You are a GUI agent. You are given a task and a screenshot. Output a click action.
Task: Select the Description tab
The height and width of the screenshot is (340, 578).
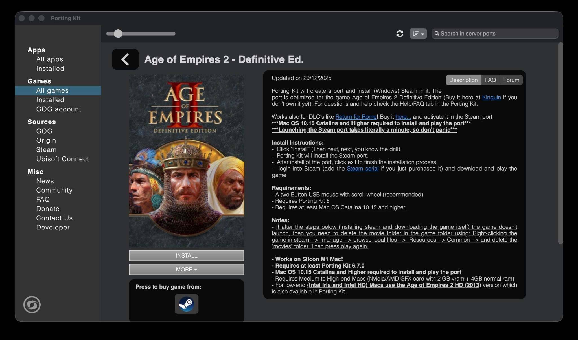point(463,80)
